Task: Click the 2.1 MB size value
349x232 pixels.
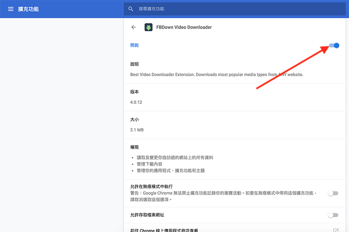Action: [x=137, y=130]
